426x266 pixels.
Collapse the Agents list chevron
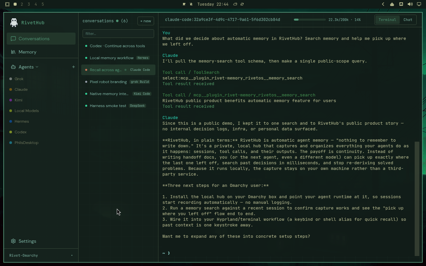[x=37, y=67]
